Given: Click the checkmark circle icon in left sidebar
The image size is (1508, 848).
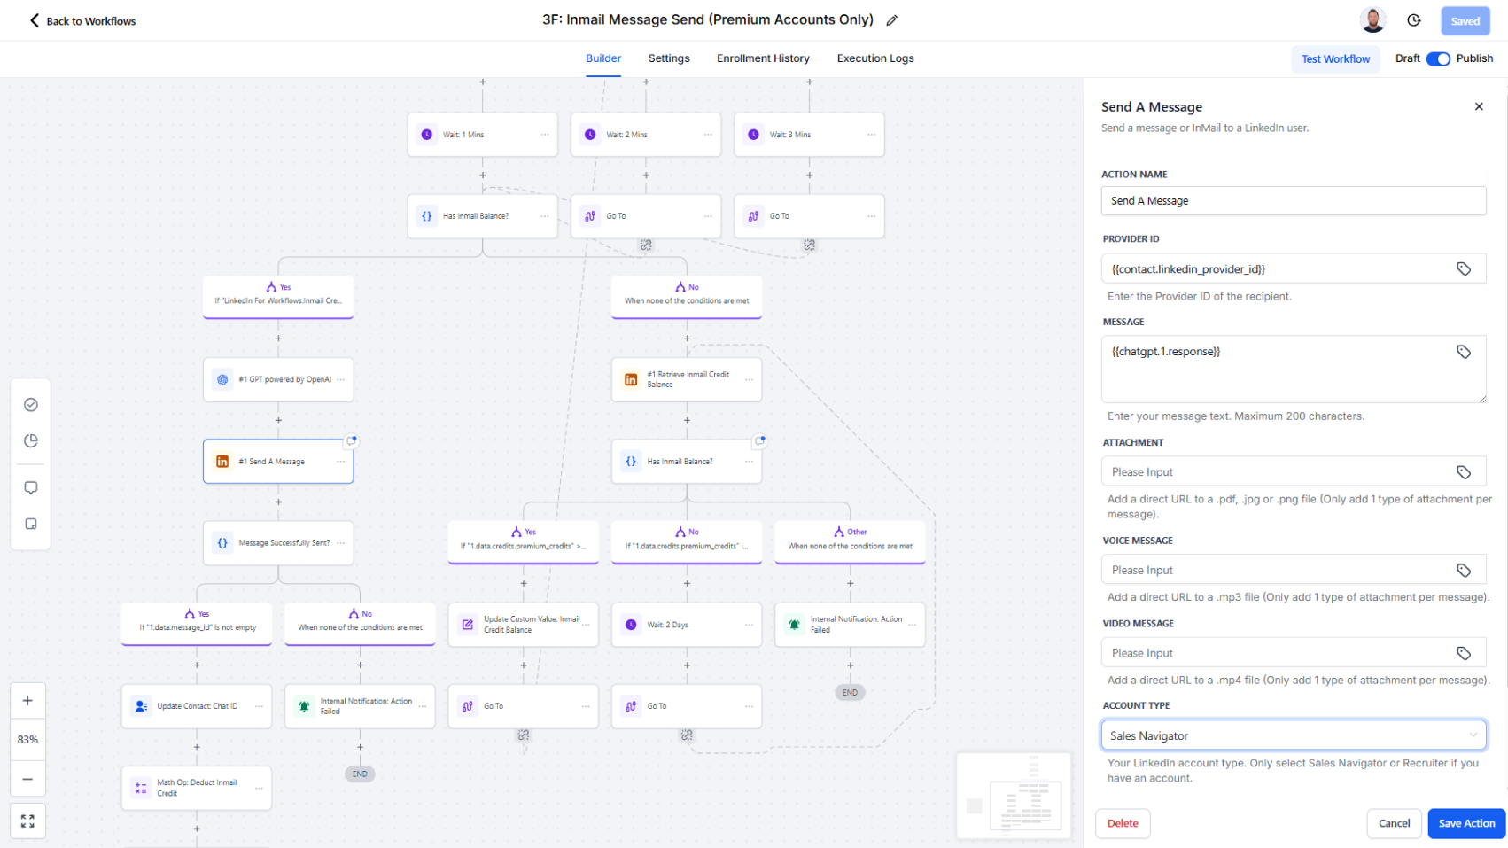Looking at the screenshot, I should (30, 404).
